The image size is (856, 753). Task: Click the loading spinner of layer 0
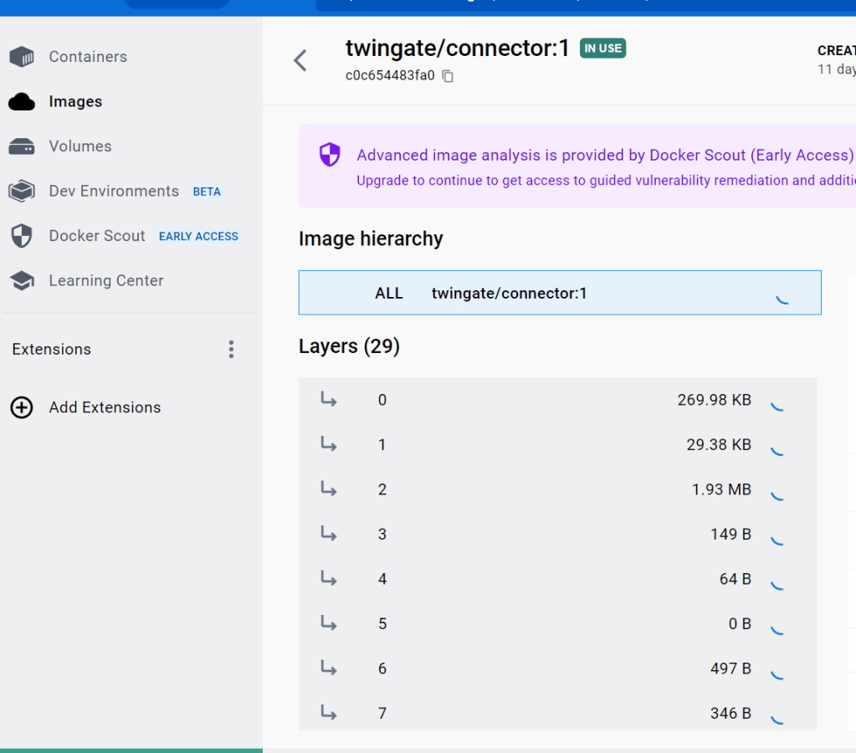[777, 407]
